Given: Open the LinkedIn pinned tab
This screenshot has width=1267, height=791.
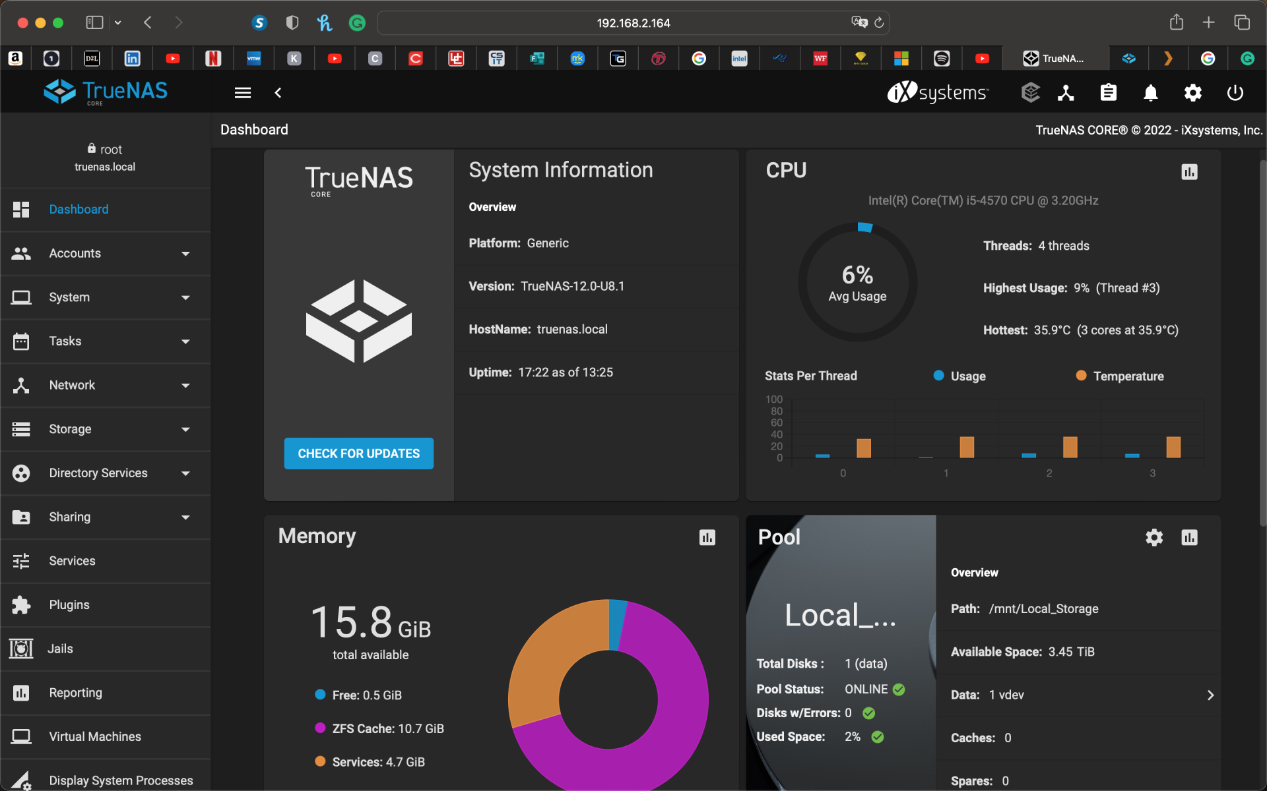Looking at the screenshot, I should [133, 59].
